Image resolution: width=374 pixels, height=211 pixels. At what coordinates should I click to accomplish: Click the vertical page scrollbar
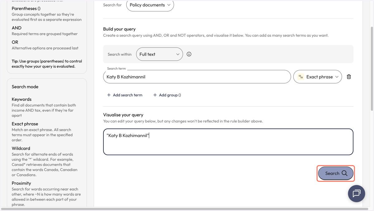[372, 69]
